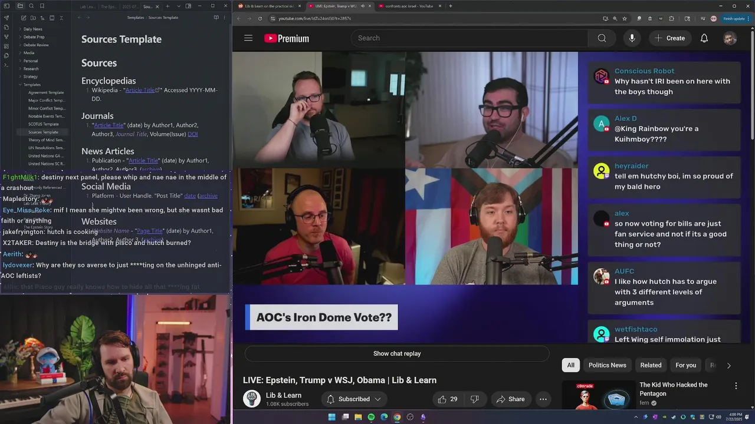Open Lib & Learn channel link
Image resolution: width=755 pixels, height=424 pixels.
[x=284, y=395]
